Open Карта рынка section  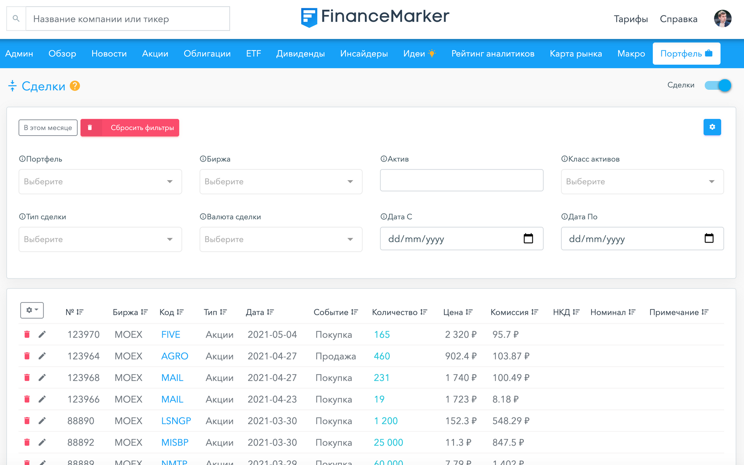[x=576, y=54]
